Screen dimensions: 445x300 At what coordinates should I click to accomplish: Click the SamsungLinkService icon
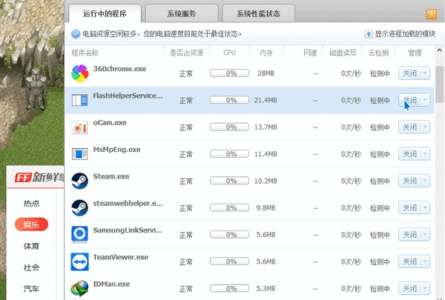(79, 235)
